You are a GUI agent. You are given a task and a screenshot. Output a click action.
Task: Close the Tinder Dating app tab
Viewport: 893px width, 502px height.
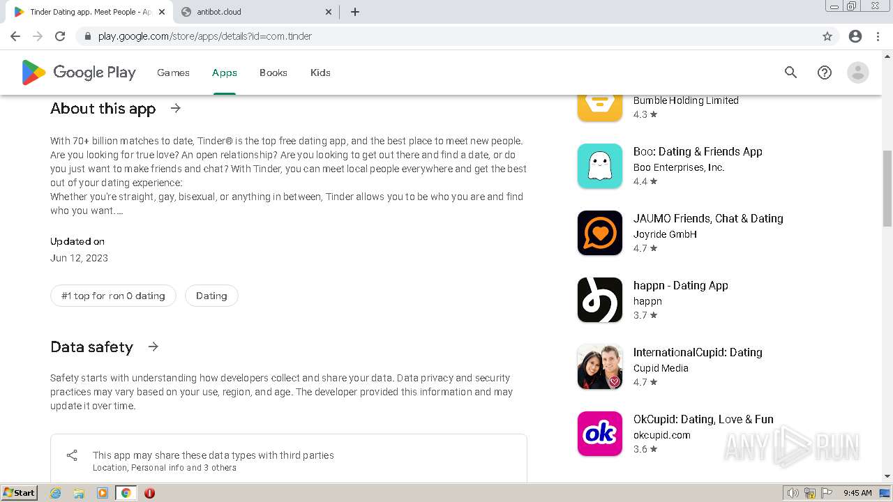click(x=162, y=12)
